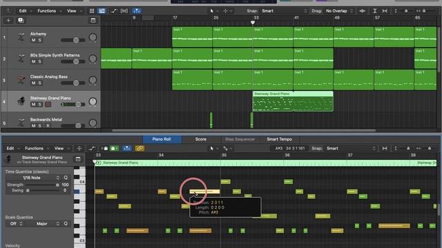Show automation in the tracks area toolbar

pos(113,11)
